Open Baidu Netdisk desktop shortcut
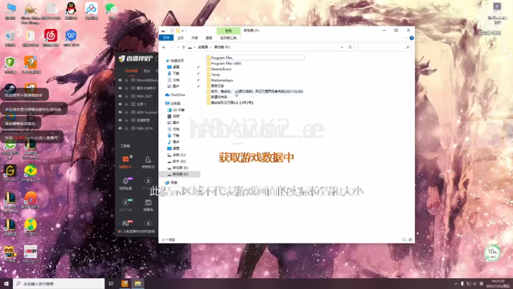The width and height of the screenshot is (513, 289). tap(91, 11)
